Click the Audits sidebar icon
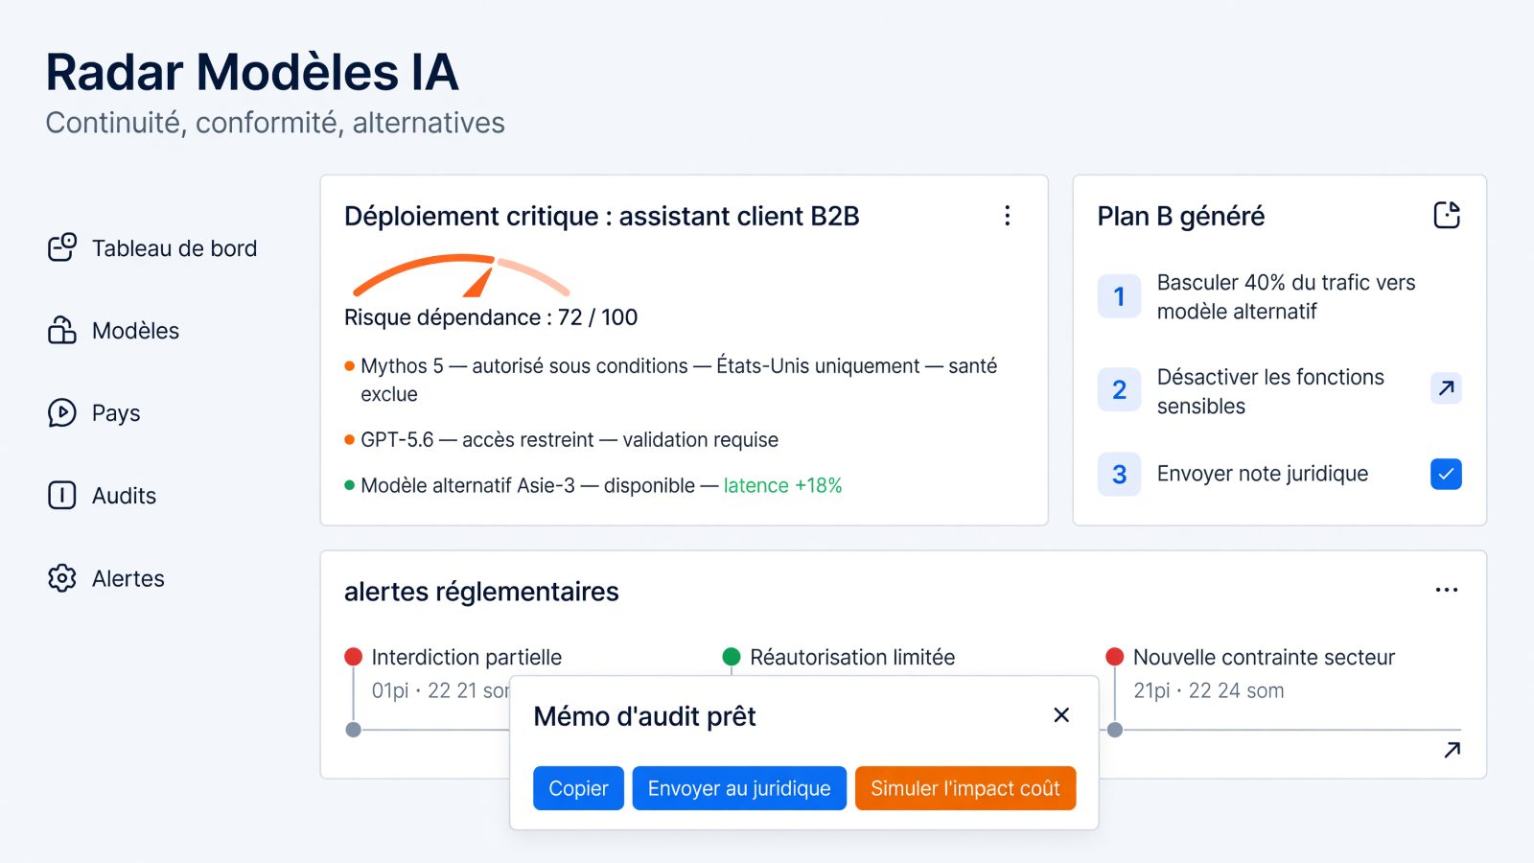The image size is (1534, 863). point(62,495)
